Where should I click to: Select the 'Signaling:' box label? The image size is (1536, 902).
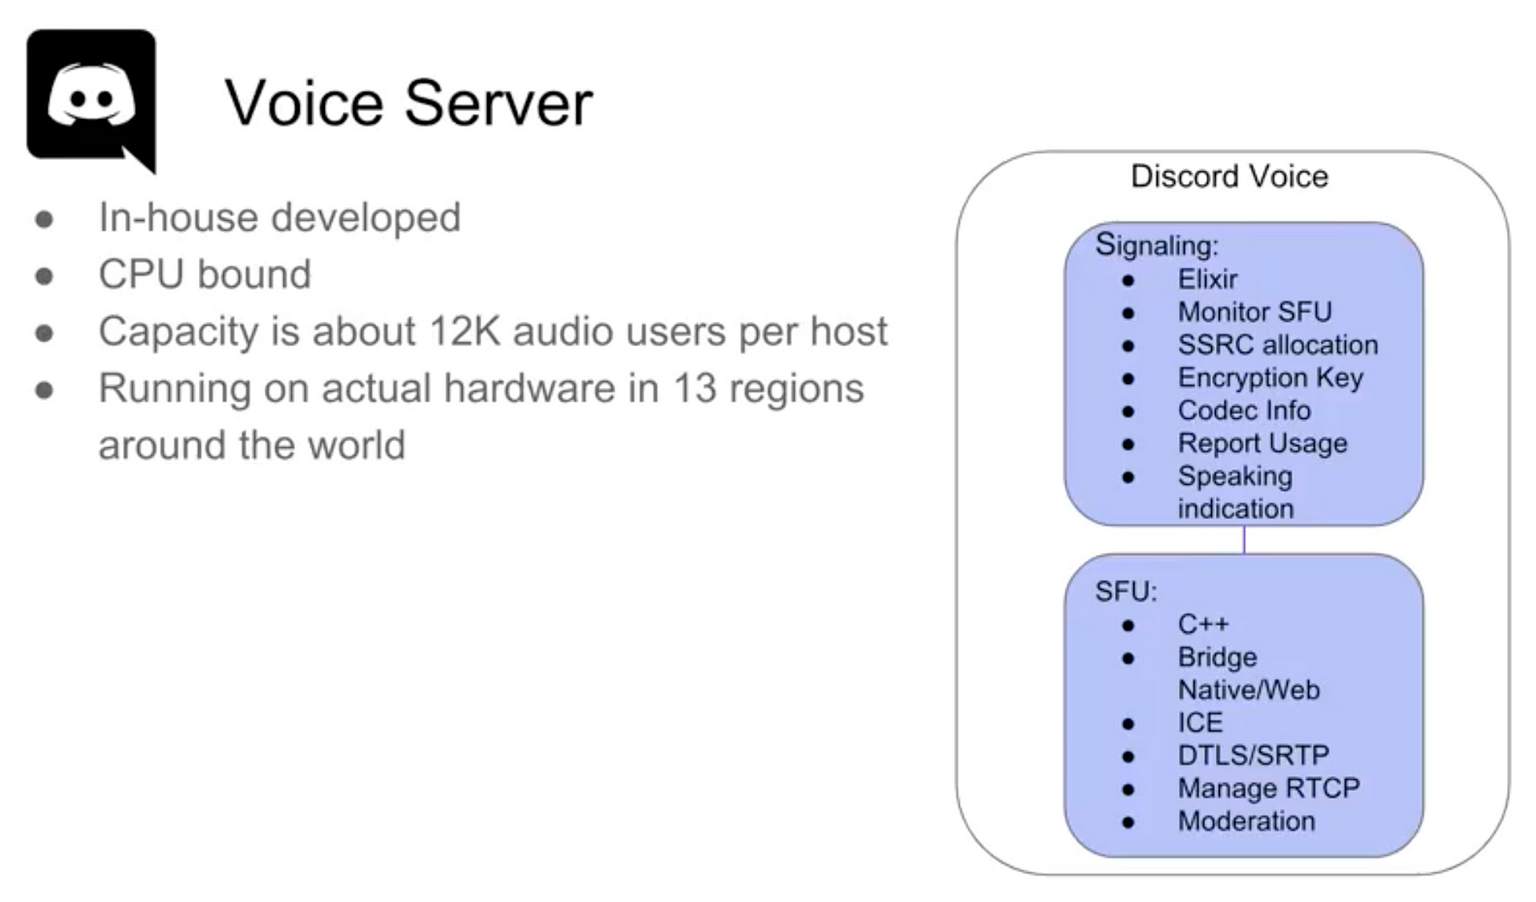[x=1157, y=245]
